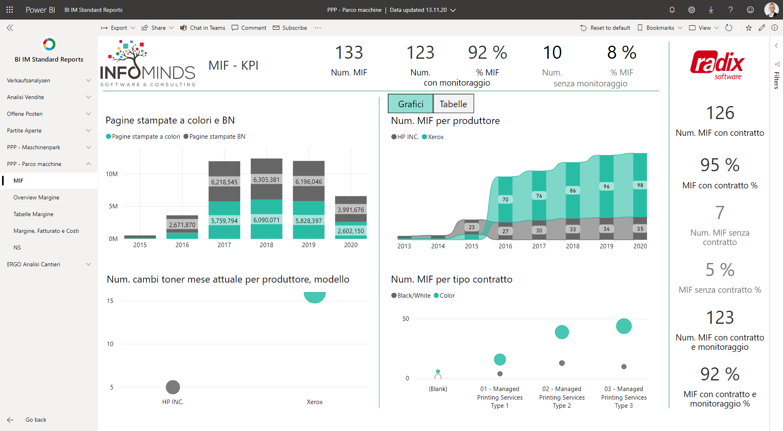Open the Bookmarks dropdown chevron
This screenshot has width=783, height=431.
tap(680, 28)
